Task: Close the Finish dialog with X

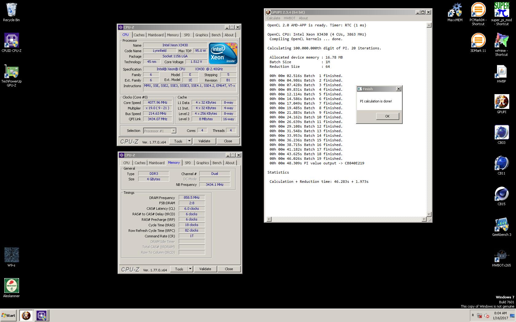Action: (399, 89)
